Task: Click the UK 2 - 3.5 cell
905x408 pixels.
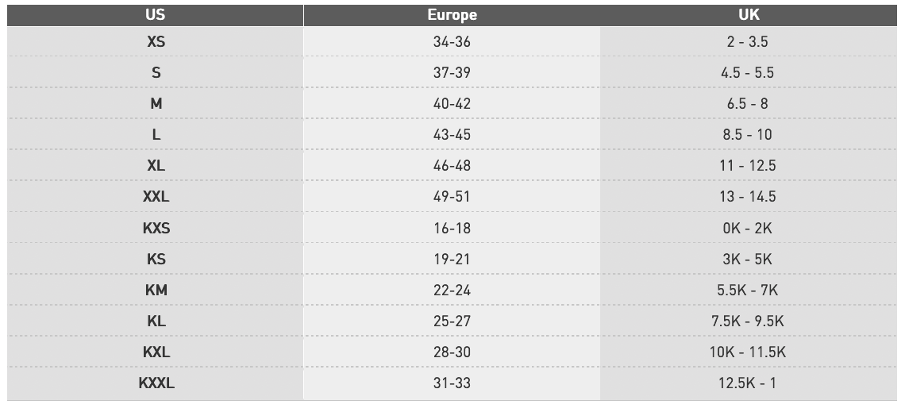Action: click(749, 41)
